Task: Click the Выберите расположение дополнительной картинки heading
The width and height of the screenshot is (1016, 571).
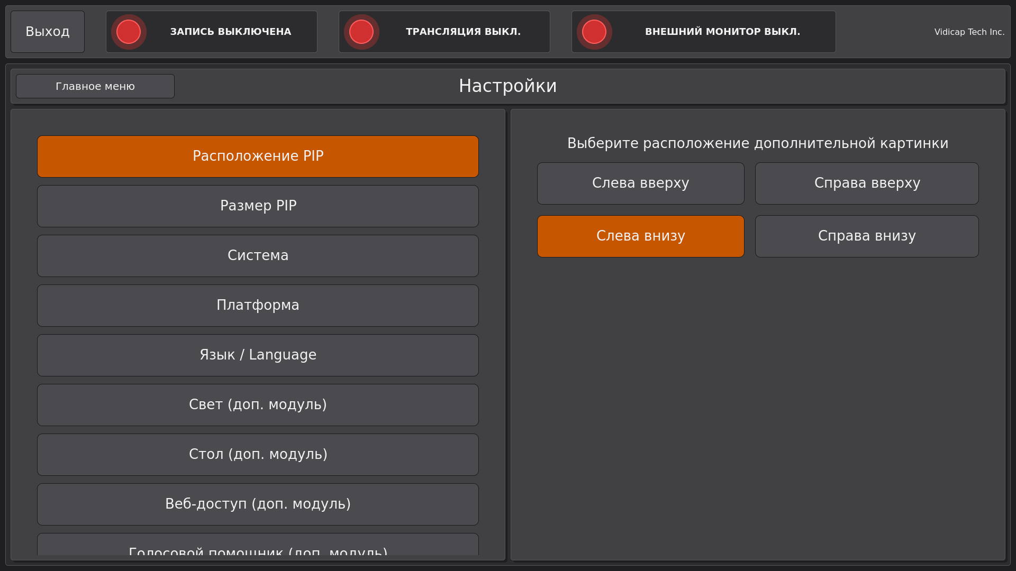Action: click(758, 143)
